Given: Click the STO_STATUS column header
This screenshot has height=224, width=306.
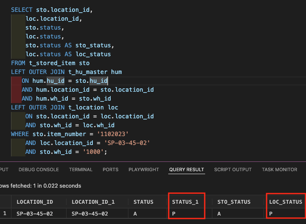Looking at the screenshot, I should tap(234, 202).
